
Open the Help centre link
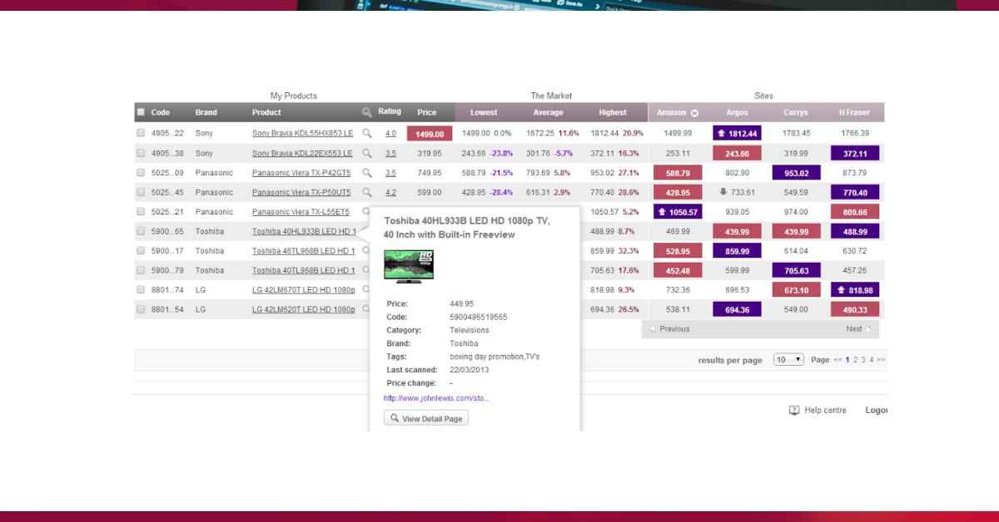826,410
